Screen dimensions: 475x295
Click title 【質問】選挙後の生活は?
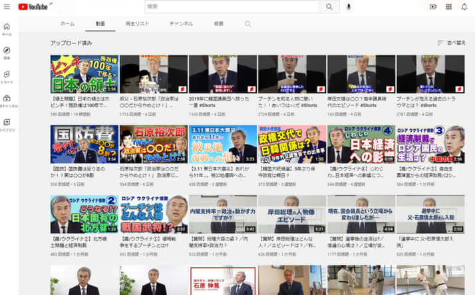pyautogui.click(x=357, y=242)
